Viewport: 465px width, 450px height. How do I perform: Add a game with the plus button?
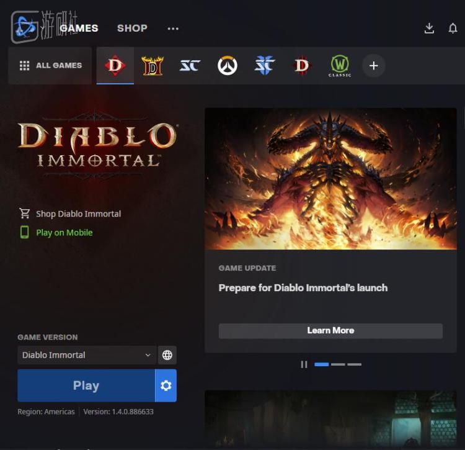point(374,66)
